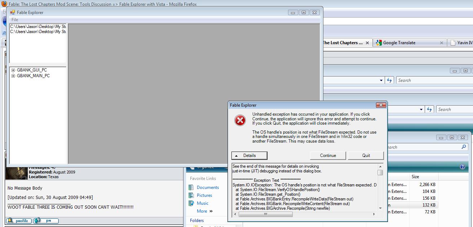
Task: Click the blue help question mark icon
Action: [x=463, y=167]
